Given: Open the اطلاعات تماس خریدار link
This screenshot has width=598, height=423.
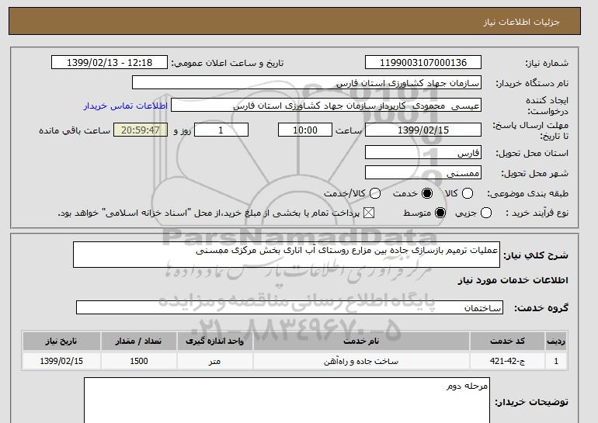Looking at the screenshot, I should [126, 106].
